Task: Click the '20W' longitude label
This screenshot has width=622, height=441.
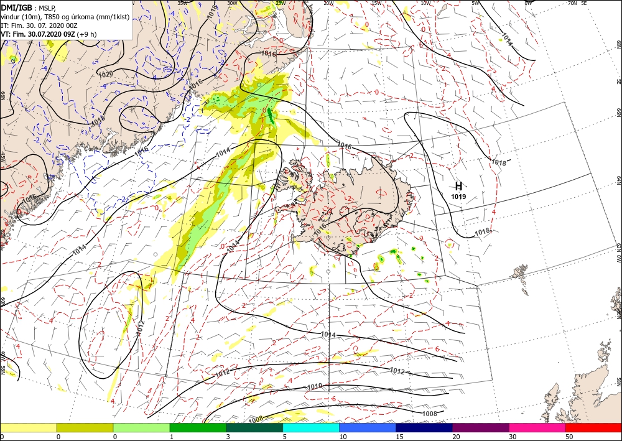Action: pos(328,3)
